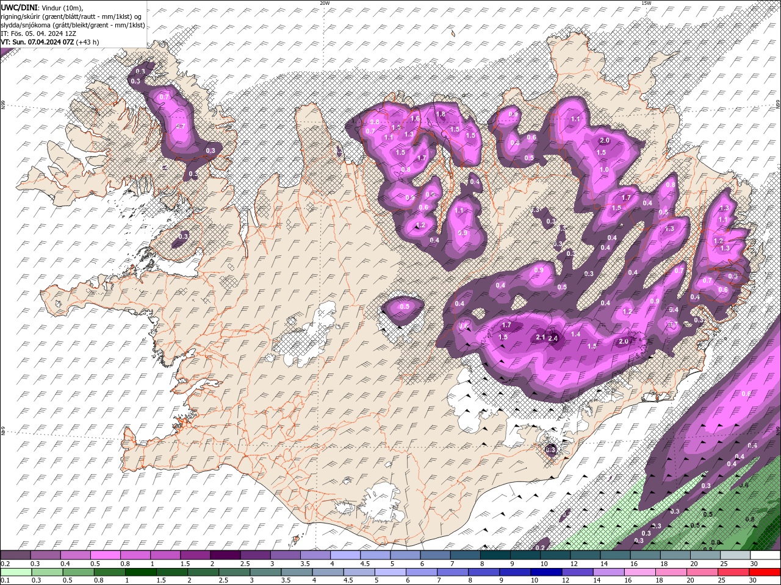781x585 pixels.
Task: Click the bright red swatch above 30 rain
Action: pyautogui.click(x=763, y=572)
